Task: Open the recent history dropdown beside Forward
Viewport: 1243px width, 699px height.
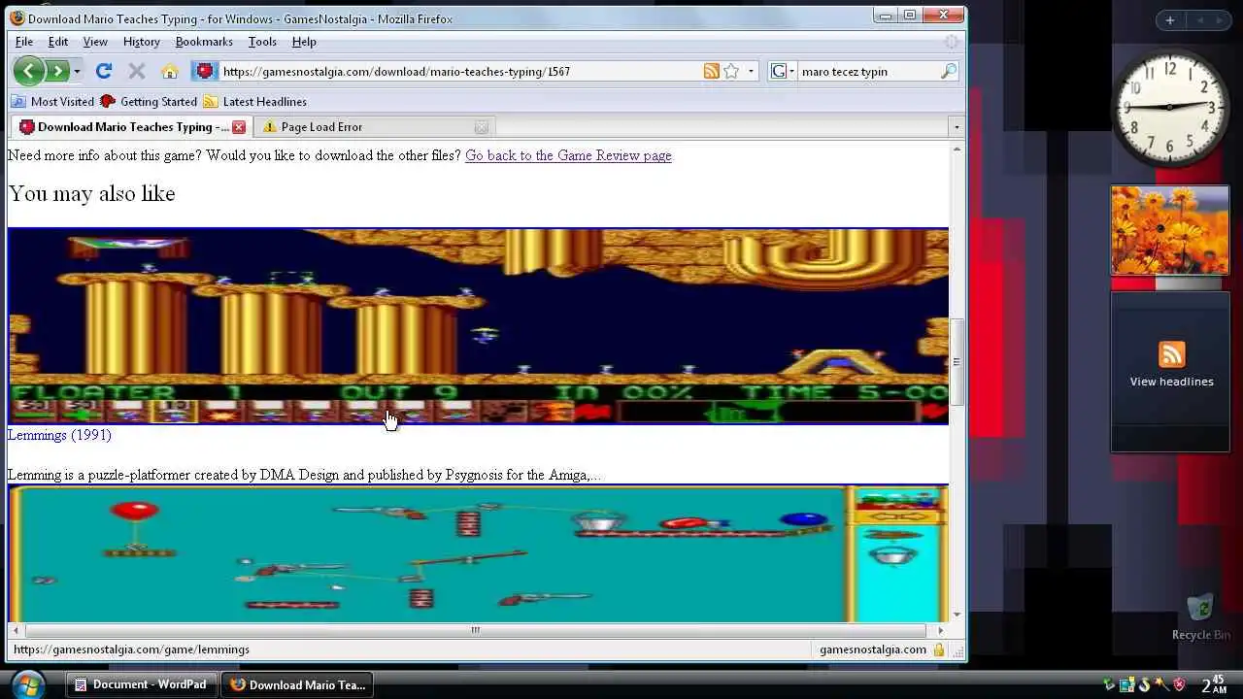Action: coord(77,71)
